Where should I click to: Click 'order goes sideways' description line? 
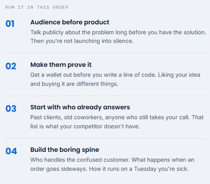pyautogui.click(x=110, y=169)
